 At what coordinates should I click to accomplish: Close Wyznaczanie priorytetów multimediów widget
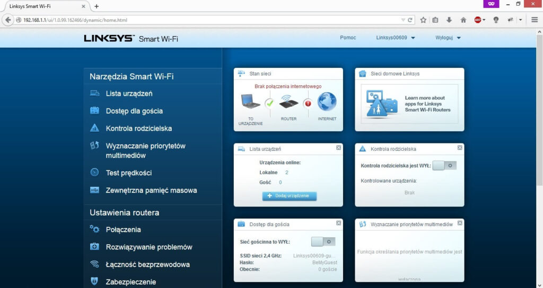[x=460, y=223]
